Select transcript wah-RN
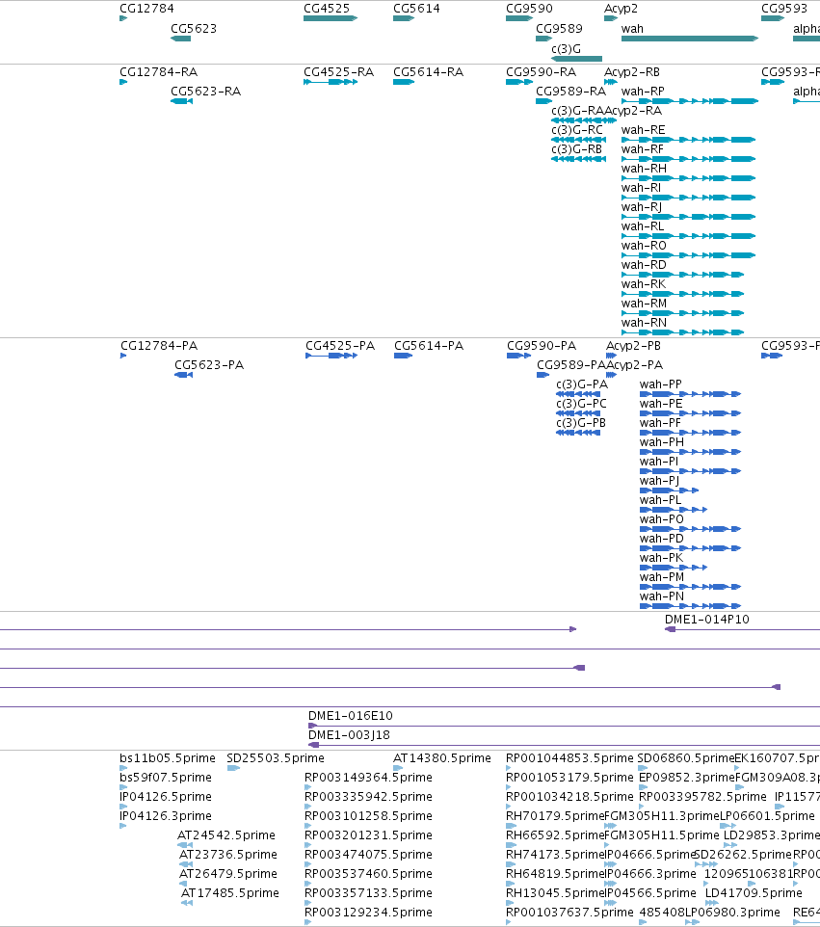Image resolution: width=820 pixels, height=927 pixels. pos(644,323)
